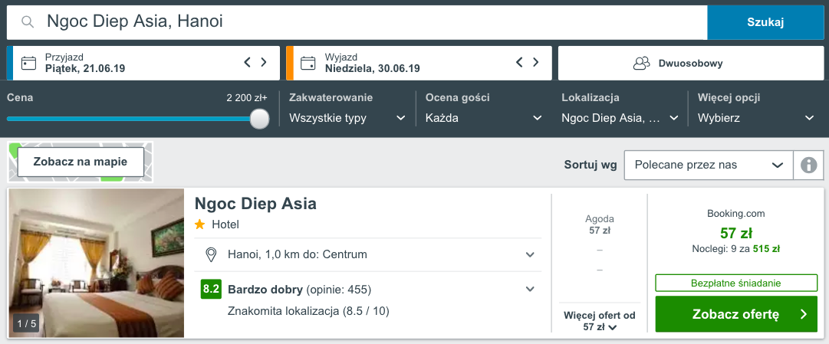Click the Przyjazd Piątek, 21.06.19 field

coord(143,63)
